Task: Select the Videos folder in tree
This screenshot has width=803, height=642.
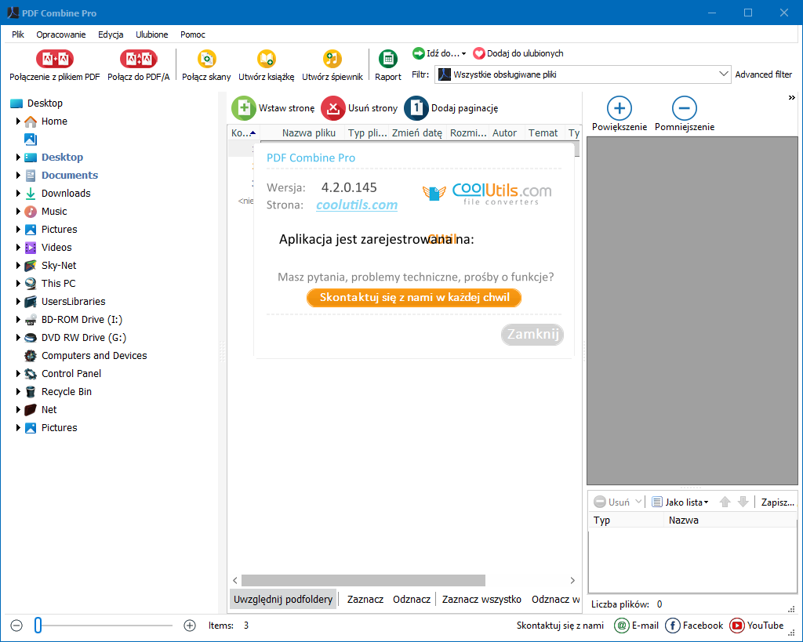Action: [56, 247]
